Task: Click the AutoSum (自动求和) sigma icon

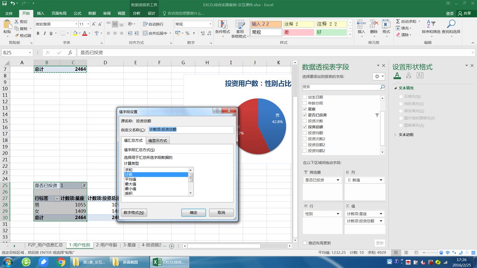Action: point(398,22)
